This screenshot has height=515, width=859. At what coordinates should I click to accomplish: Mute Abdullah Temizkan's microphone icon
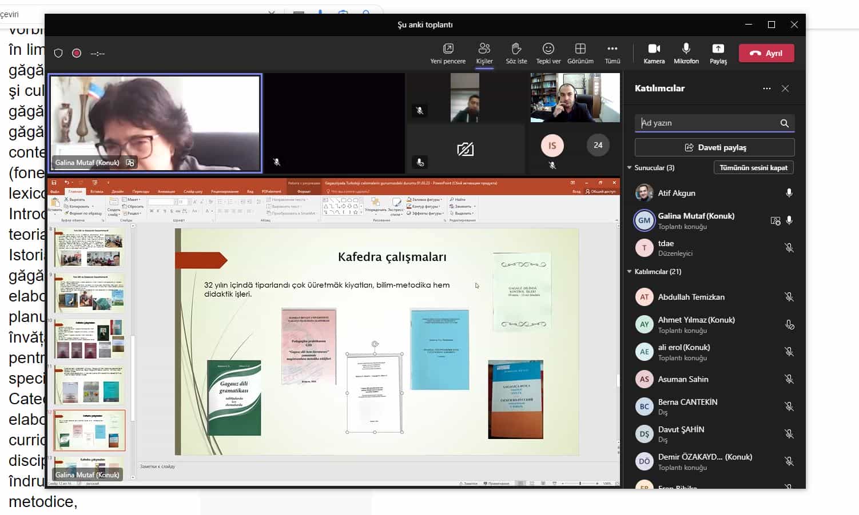tap(789, 297)
